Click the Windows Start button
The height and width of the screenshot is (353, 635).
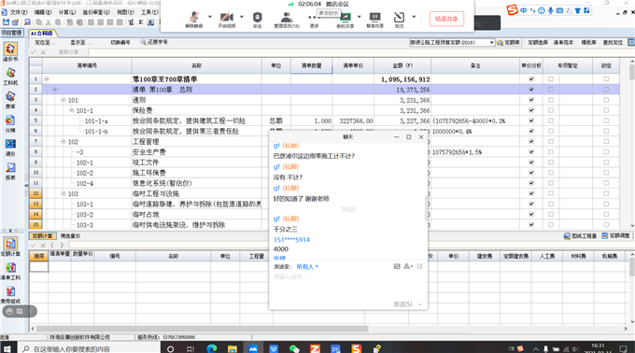[x=7, y=348]
